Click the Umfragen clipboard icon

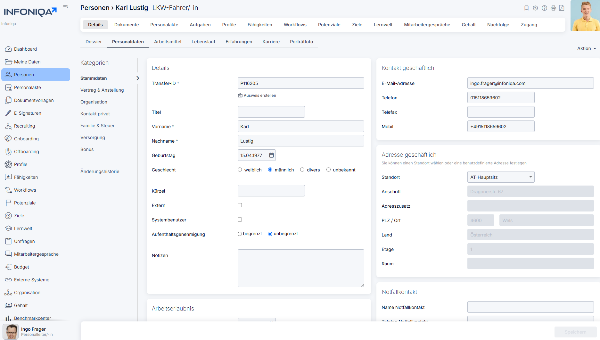[8, 241]
